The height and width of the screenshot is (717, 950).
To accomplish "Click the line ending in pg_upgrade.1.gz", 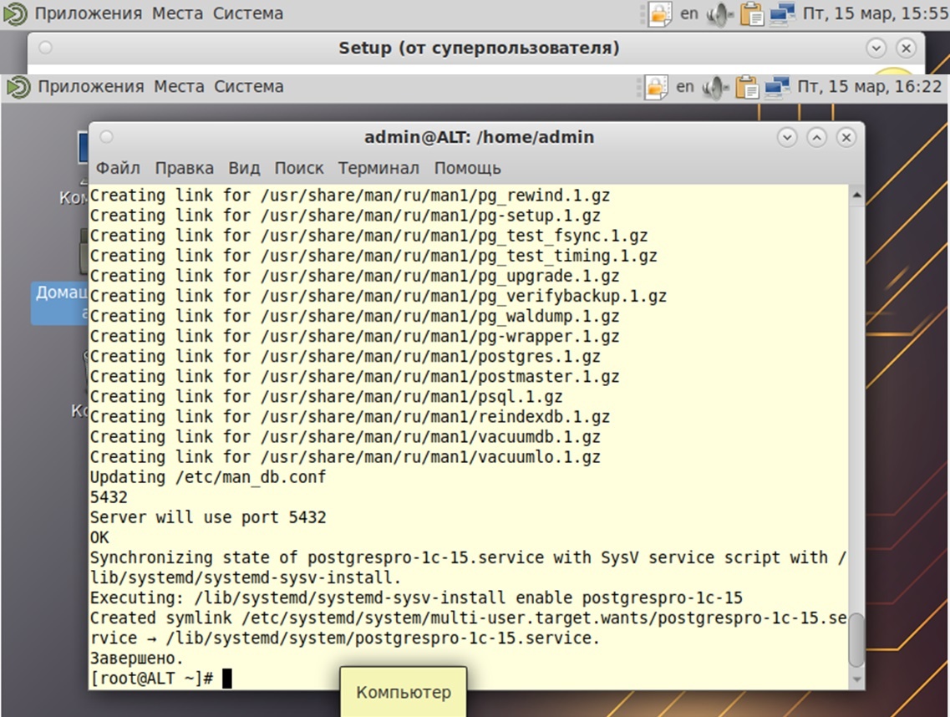I will point(354,276).
